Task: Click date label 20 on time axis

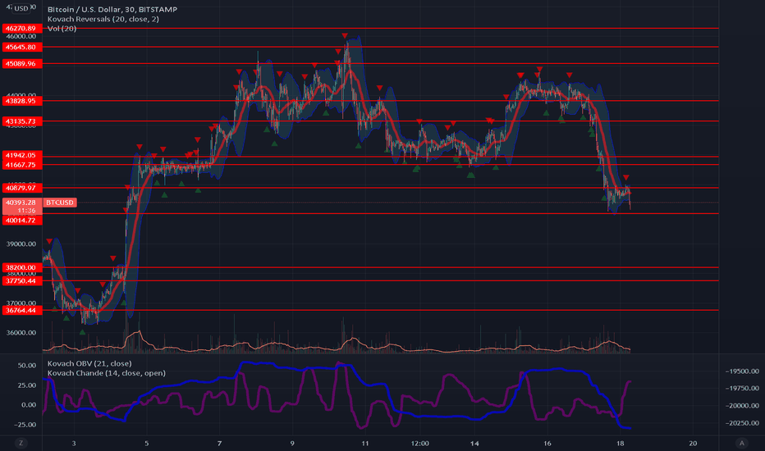Action: pos(693,443)
